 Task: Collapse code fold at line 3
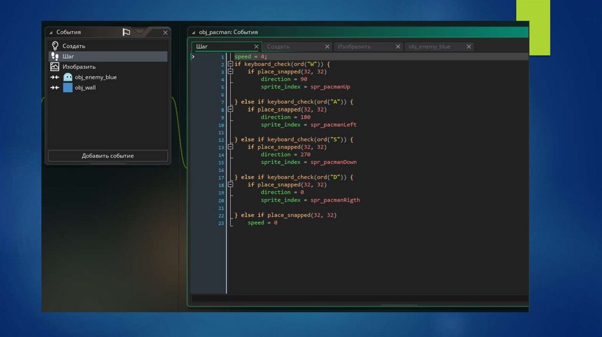point(230,71)
